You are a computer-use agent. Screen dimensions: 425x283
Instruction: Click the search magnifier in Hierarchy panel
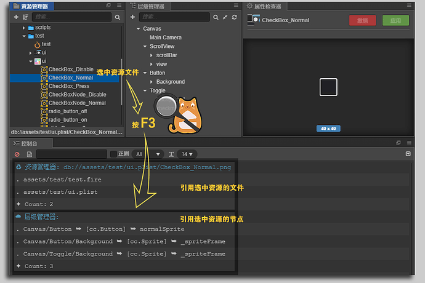pyautogui.click(x=216, y=17)
